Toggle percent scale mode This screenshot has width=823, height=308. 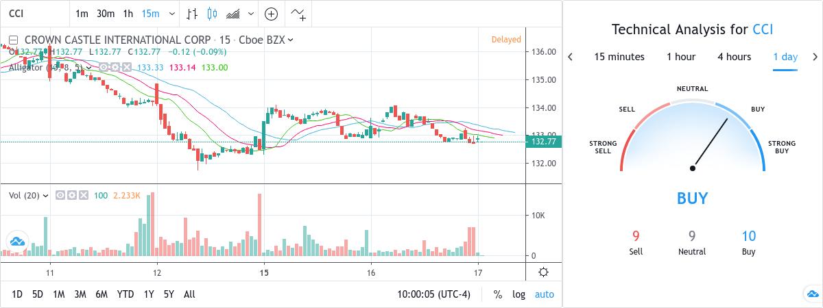tap(497, 294)
